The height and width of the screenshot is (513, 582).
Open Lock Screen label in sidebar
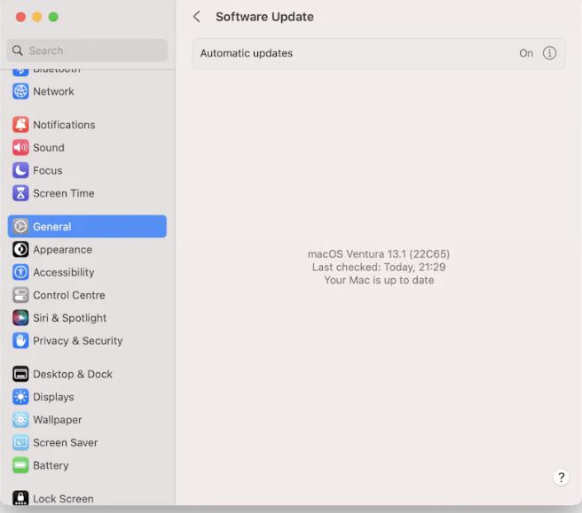click(63, 499)
